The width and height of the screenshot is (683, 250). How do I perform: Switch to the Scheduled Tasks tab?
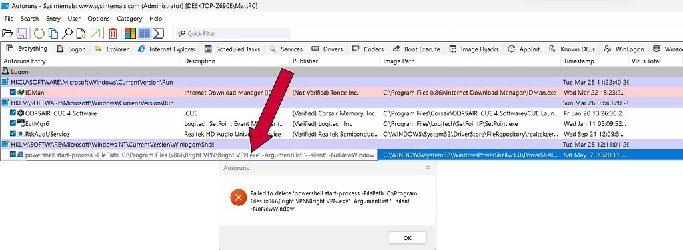[232, 49]
